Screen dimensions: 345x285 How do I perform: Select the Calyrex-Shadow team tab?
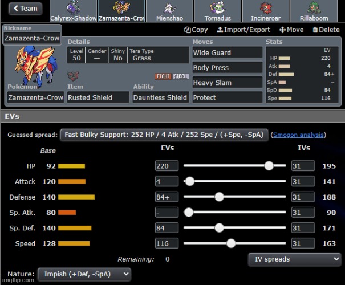pos(73,11)
